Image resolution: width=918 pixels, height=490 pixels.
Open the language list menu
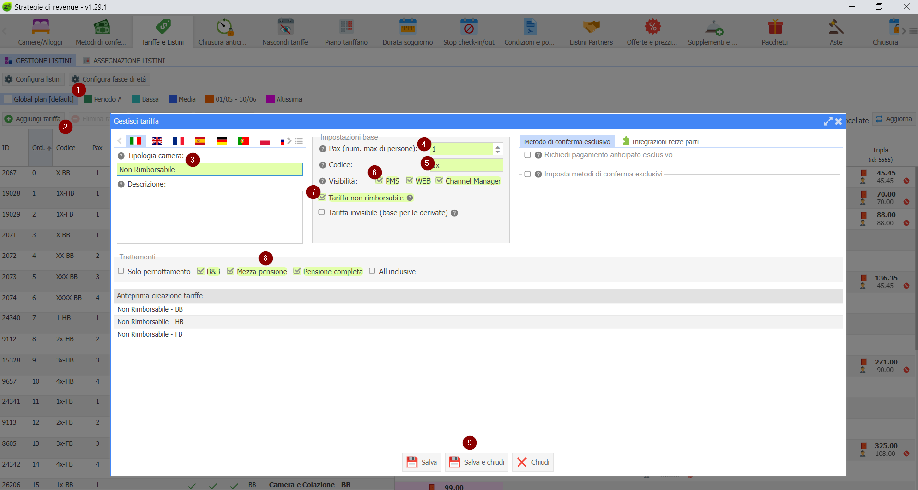(x=299, y=141)
